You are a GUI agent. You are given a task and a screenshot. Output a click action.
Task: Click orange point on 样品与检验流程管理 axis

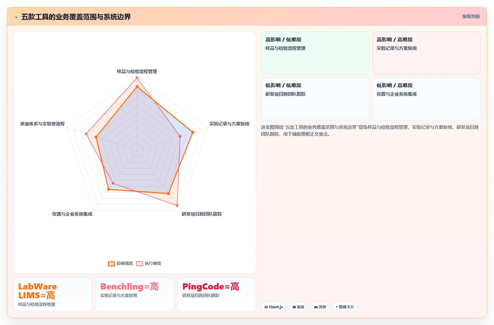click(x=137, y=87)
